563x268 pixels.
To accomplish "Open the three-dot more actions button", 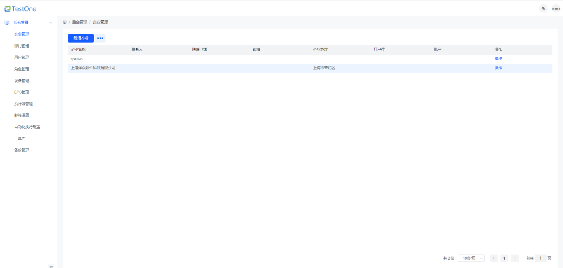I will tap(100, 38).
